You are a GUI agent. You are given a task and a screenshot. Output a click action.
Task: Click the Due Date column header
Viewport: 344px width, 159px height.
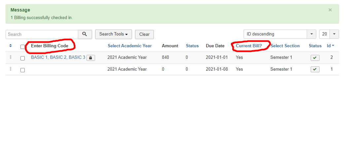tap(215, 46)
